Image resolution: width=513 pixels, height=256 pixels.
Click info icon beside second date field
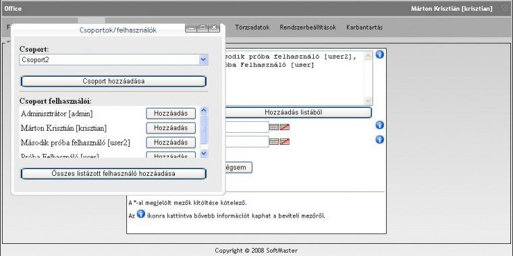click(x=379, y=139)
